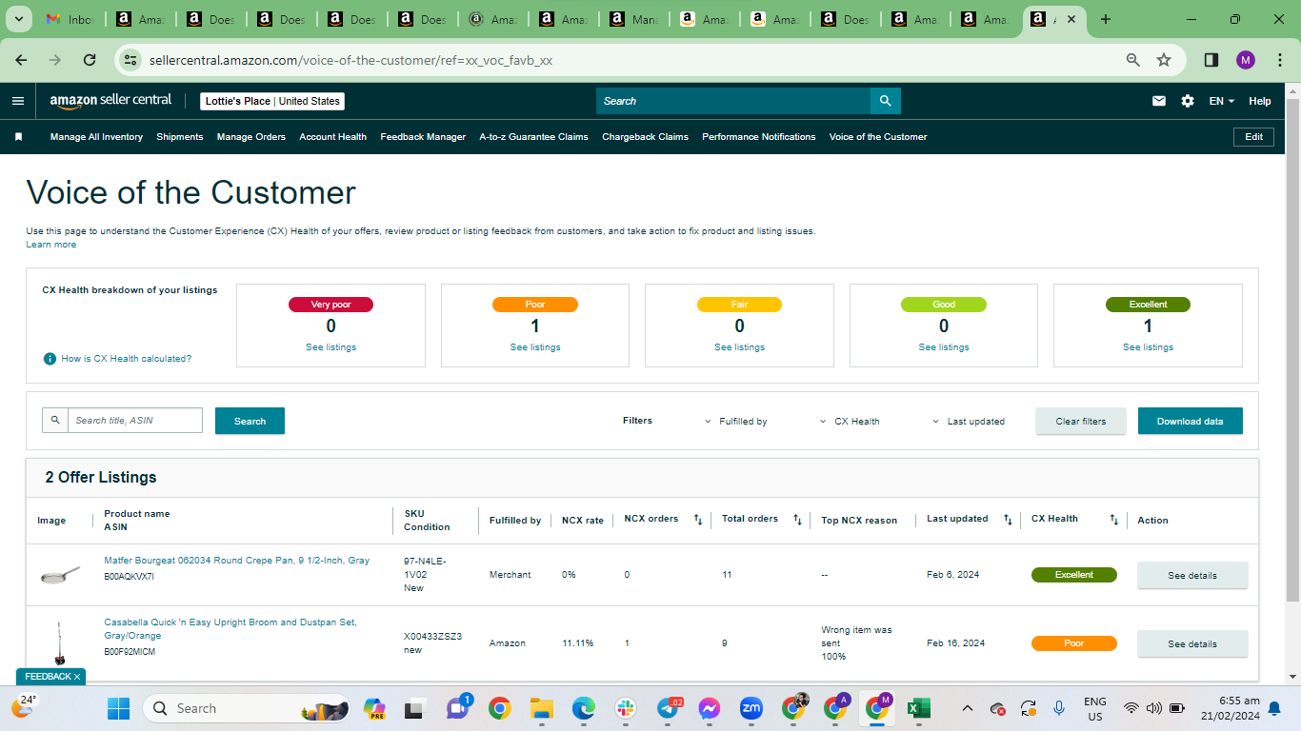This screenshot has width=1301, height=731.
Task: Sort the table by Total orders
Action: 797,520
